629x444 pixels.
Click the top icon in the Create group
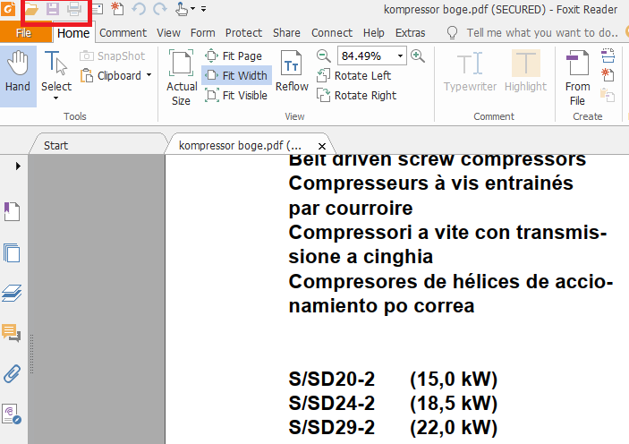coord(608,55)
